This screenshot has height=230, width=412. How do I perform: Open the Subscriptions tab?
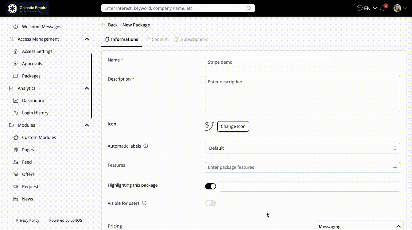coord(192,39)
